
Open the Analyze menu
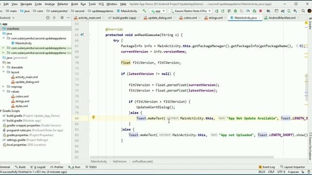pyautogui.click(x=50, y=4)
